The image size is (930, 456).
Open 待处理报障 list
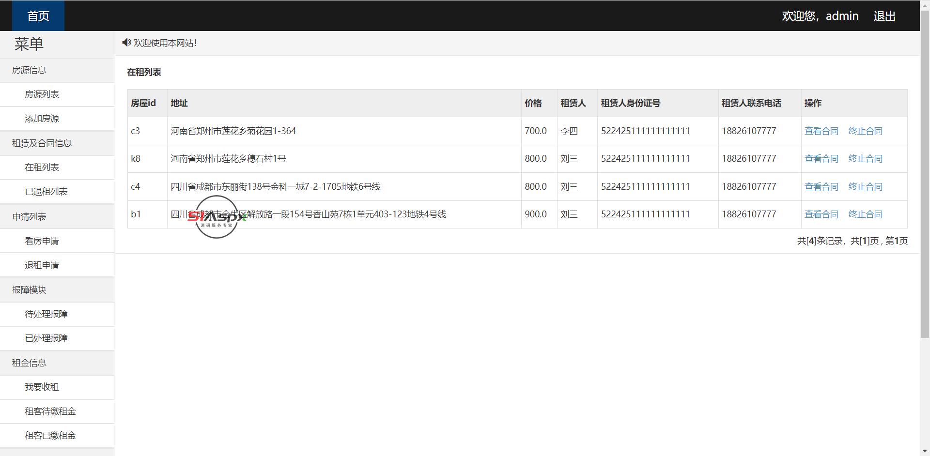[x=46, y=314]
